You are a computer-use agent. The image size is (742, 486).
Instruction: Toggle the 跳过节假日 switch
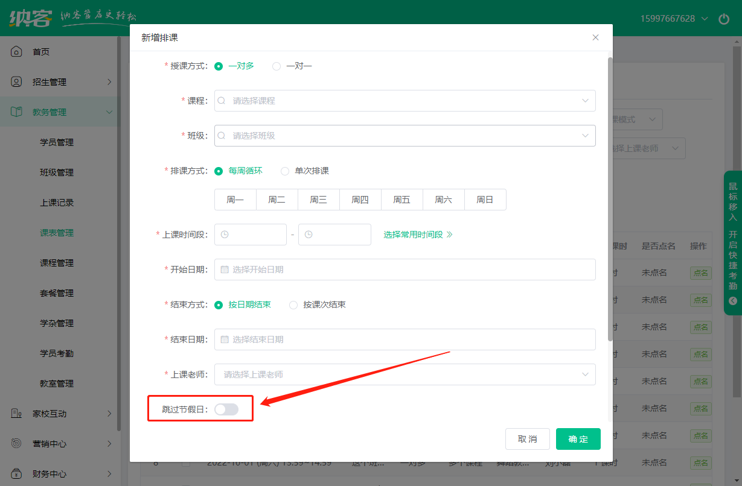[226, 409]
